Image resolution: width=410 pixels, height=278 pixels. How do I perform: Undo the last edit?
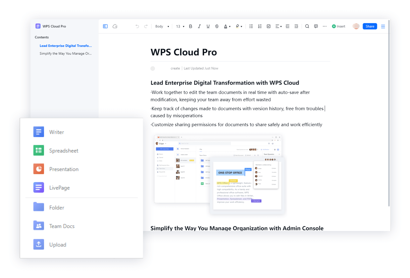click(x=137, y=26)
